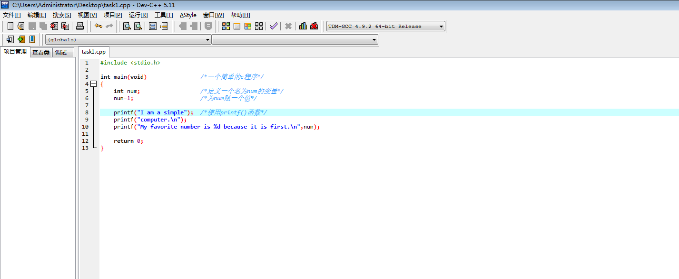The width and height of the screenshot is (679, 279).
Task: Click the Run icon
Action: click(237, 26)
